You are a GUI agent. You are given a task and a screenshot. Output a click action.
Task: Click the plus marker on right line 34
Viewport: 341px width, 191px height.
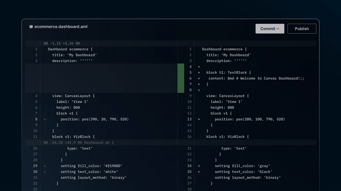(199, 166)
